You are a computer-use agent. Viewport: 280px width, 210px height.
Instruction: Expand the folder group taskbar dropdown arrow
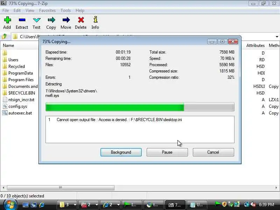[x=75, y=205]
